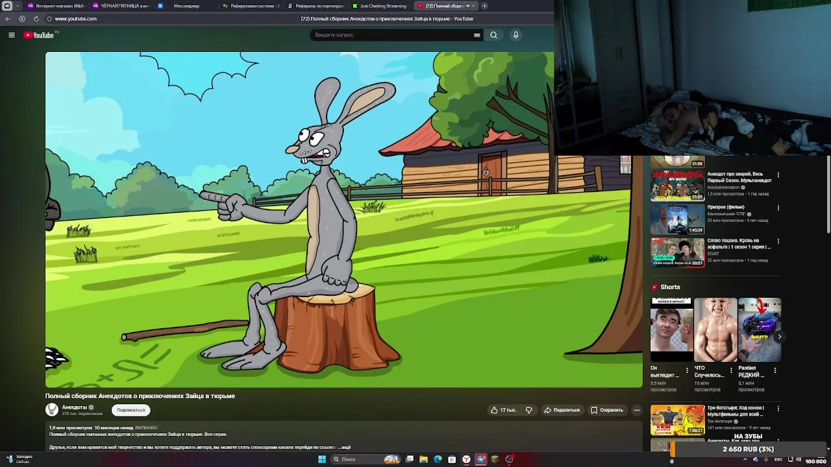Image resolution: width=831 pixels, height=467 pixels.
Task: Open the Анекдоты channel name link
Action: coord(74,407)
